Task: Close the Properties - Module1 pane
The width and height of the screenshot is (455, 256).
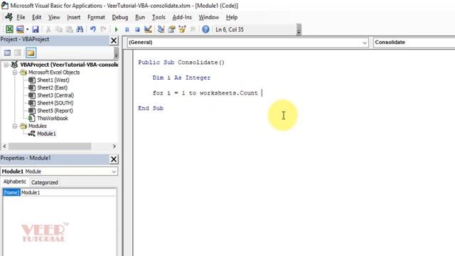Action: 114,159
